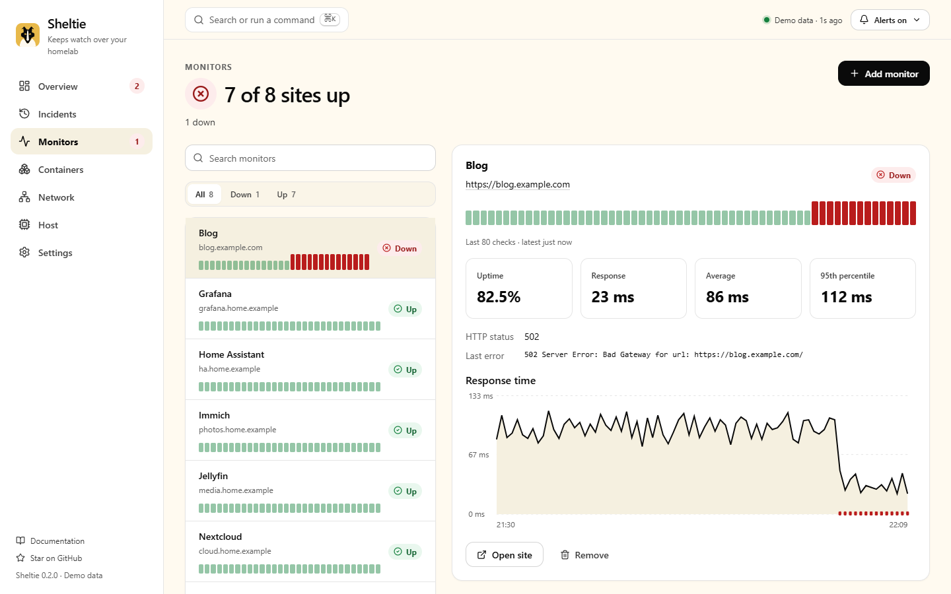This screenshot has height=594, width=951.
Task: Click the bell icon in Alerts on
Action: 864,20
